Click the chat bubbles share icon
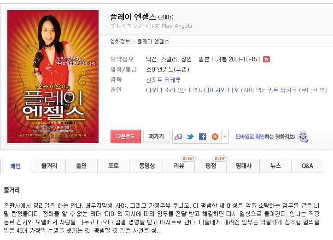333x240 pixels. (178, 137)
